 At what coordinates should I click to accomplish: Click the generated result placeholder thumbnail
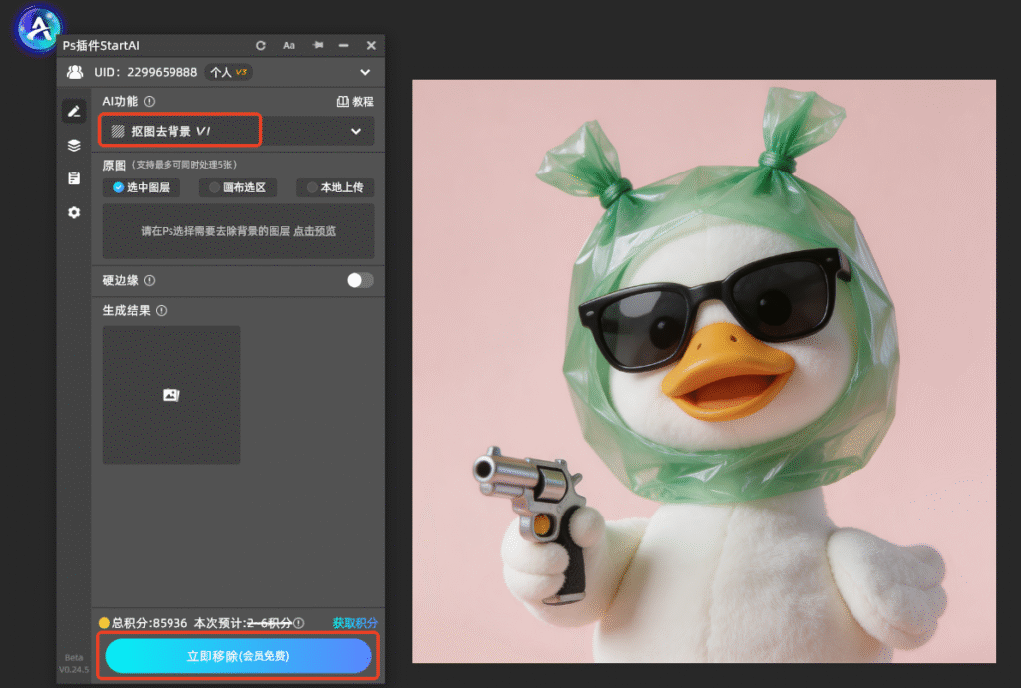tap(171, 395)
